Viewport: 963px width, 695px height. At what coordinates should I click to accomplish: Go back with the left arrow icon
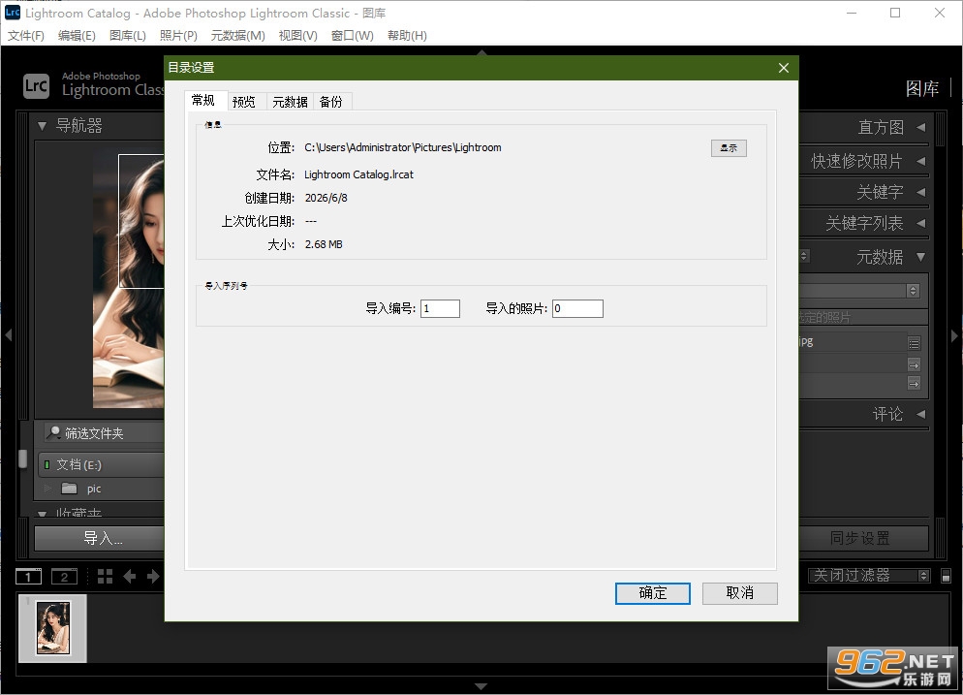(x=130, y=577)
